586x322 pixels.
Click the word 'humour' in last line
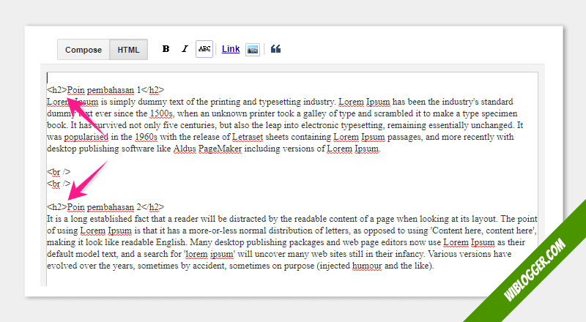[367, 266]
